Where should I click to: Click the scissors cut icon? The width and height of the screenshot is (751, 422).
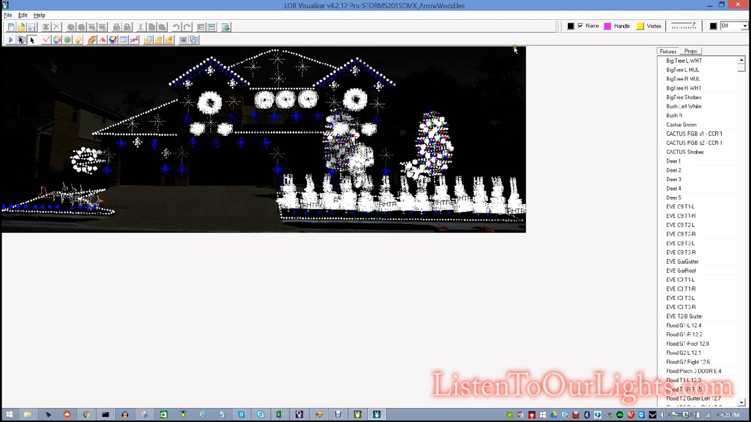pyautogui.click(x=141, y=27)
